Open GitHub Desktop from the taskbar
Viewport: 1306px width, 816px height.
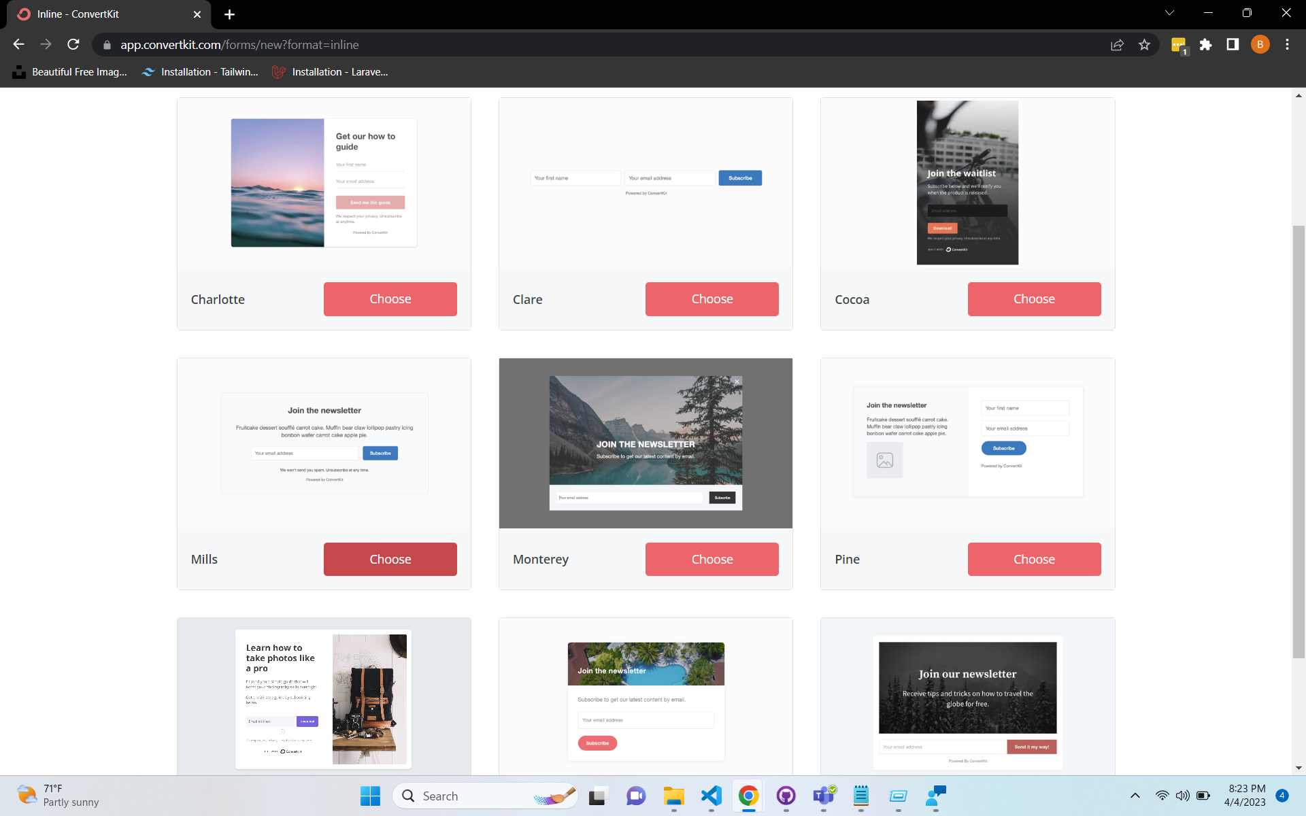[x=786, y=796]
